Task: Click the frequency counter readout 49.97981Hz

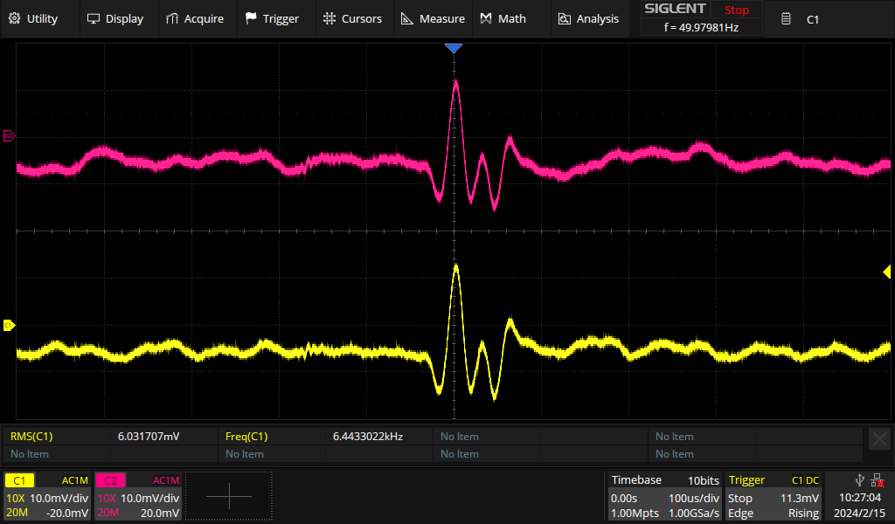Action: pyautogui.click(x=702, y=27)
